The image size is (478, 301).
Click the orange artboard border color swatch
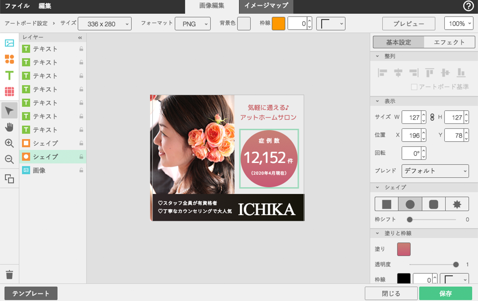[x=278, y=23]
